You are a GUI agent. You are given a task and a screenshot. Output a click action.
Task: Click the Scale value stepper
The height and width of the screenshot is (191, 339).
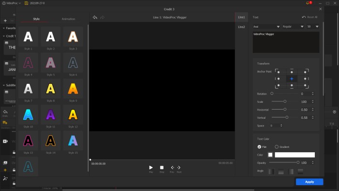pos(313,102)
